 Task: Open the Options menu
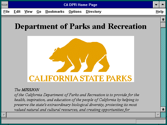pyautogui.click(x=75, y=11)
